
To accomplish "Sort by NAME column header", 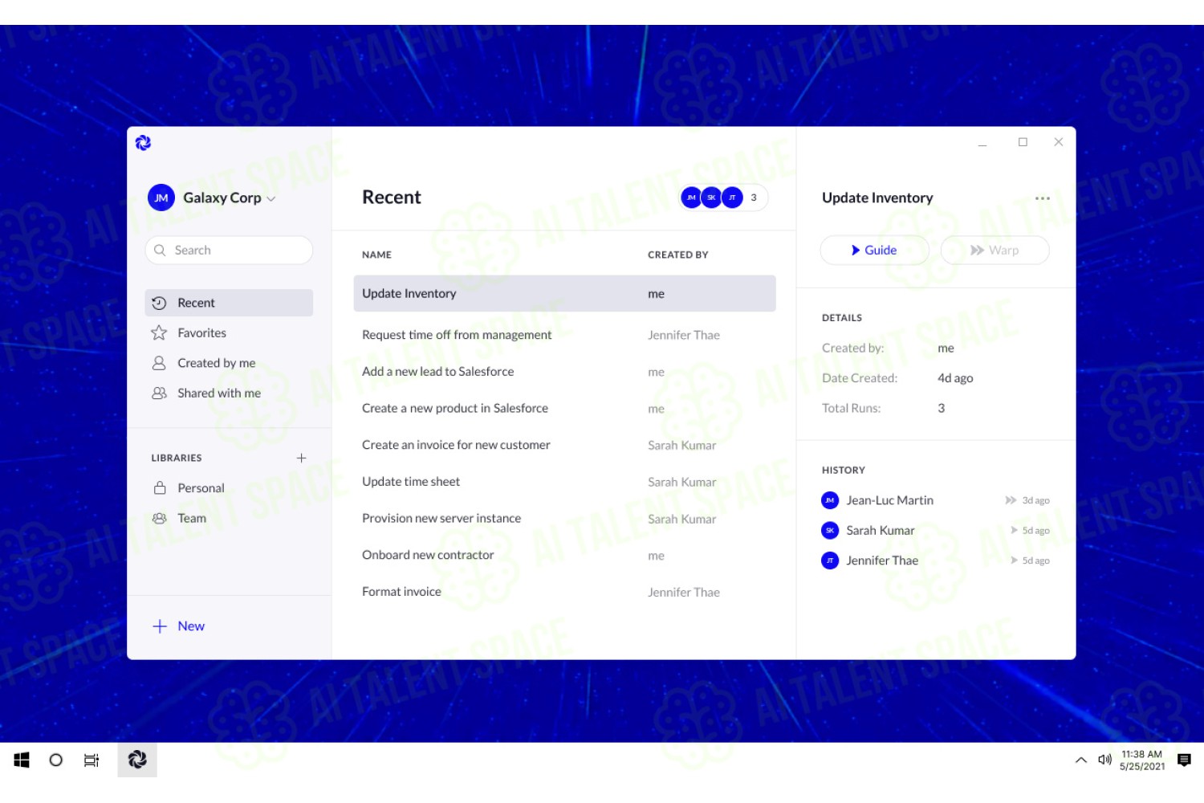I will click(x=376, y=255).
